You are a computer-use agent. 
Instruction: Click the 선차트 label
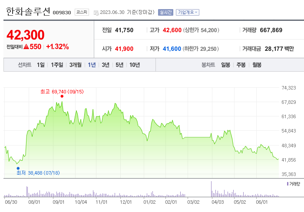25,65
